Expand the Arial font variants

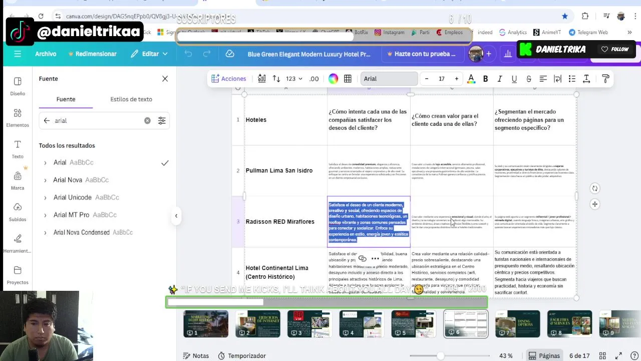(x=45, y=162)
